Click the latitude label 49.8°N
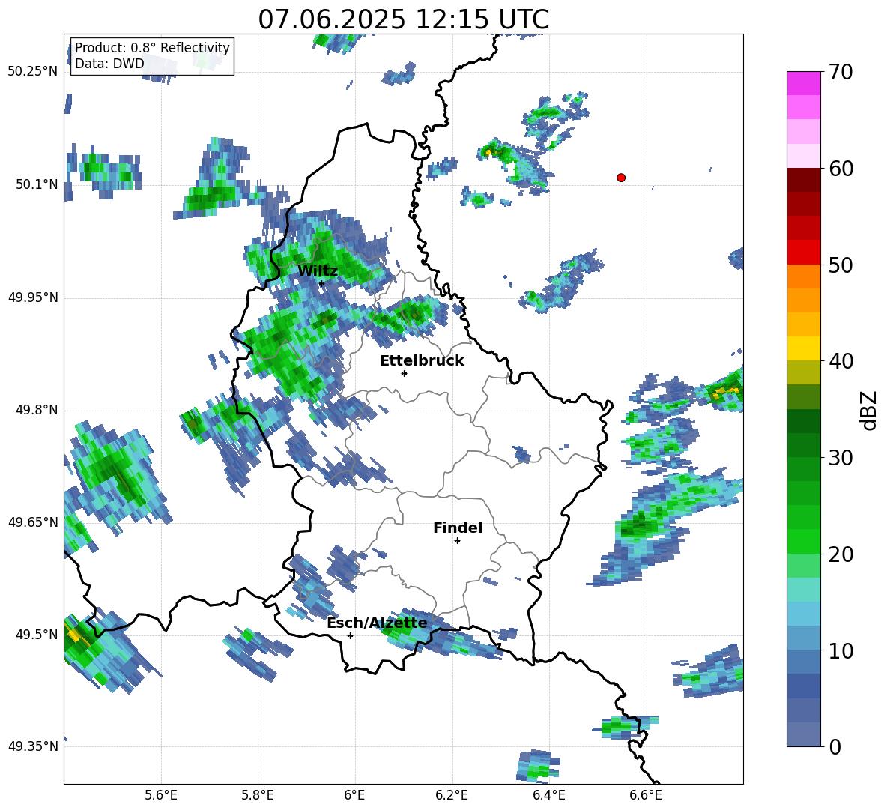This screenshot has width=887, height=810. click(x=36, y=410)
